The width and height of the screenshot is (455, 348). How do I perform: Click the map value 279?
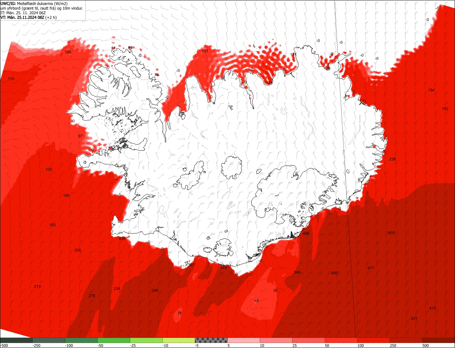(92, 296)
